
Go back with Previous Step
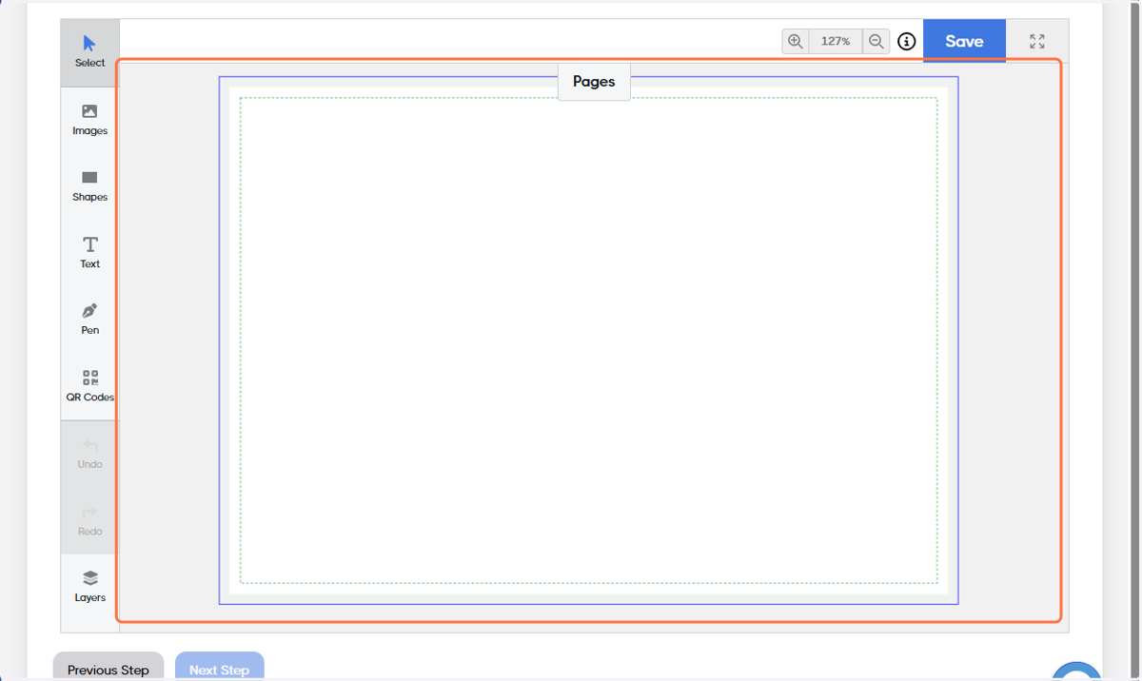coord(108,666)
